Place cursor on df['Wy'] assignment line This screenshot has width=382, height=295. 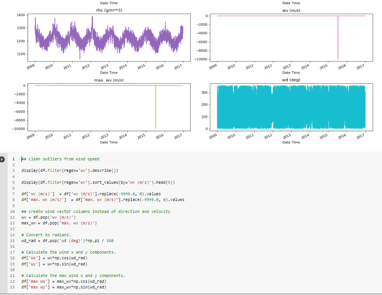[x=54, y=264]
